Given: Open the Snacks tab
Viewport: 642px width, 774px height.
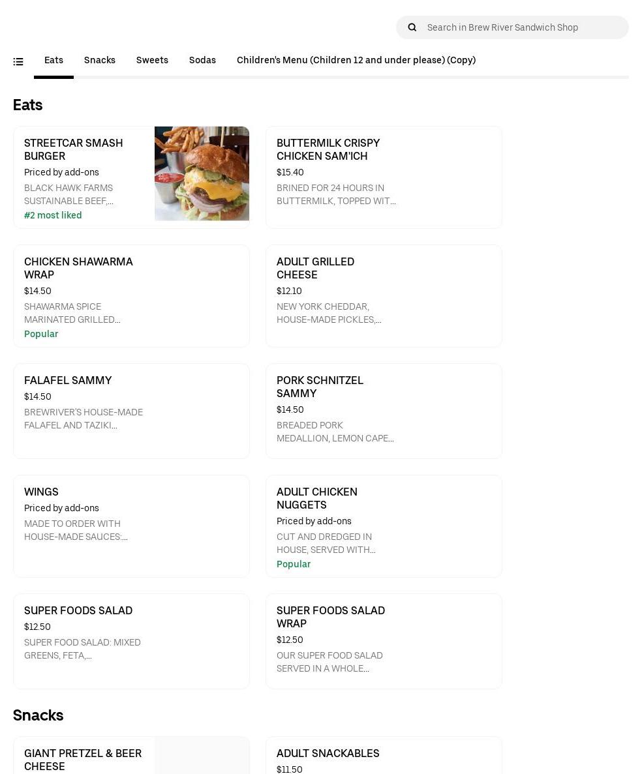Looking at the screenshot, I should pos(100,60).
